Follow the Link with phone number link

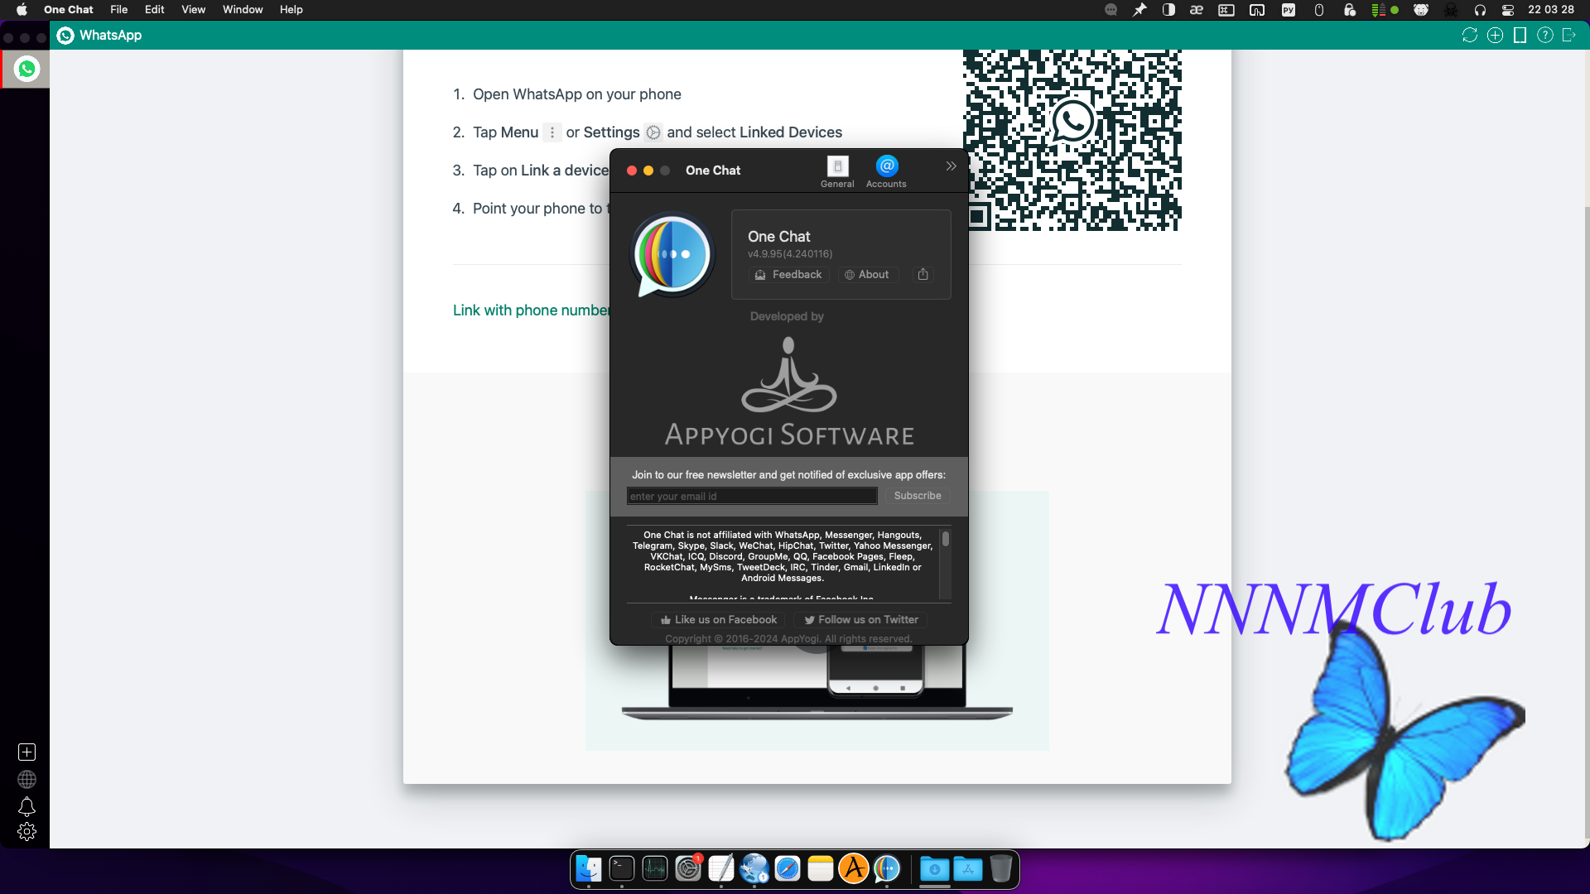[x=531, y=310]
